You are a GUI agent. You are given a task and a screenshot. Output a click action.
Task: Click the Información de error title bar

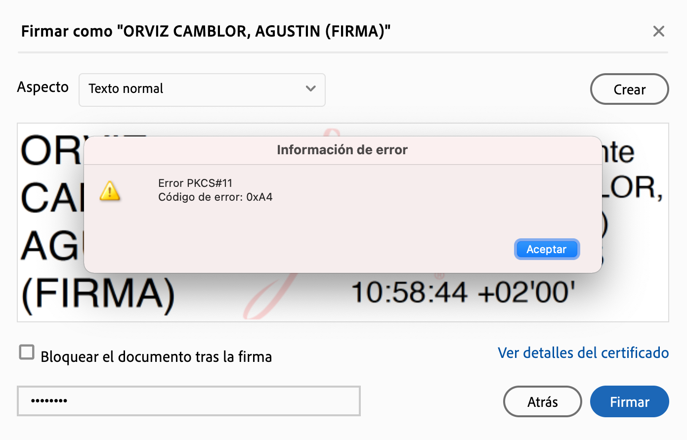pos(342,150)
